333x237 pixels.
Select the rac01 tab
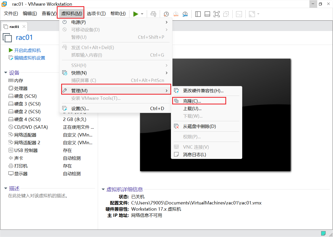point(14,27)
